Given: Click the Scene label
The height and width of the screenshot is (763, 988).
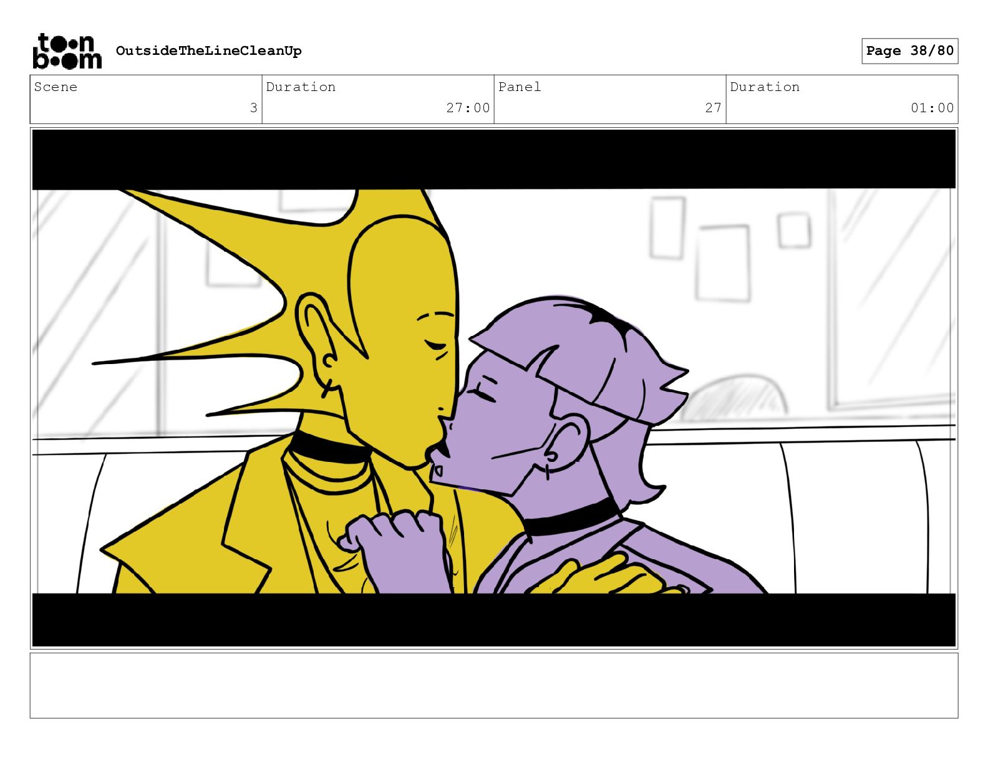Looking at the screenshot, I should [x=56, y=87].
